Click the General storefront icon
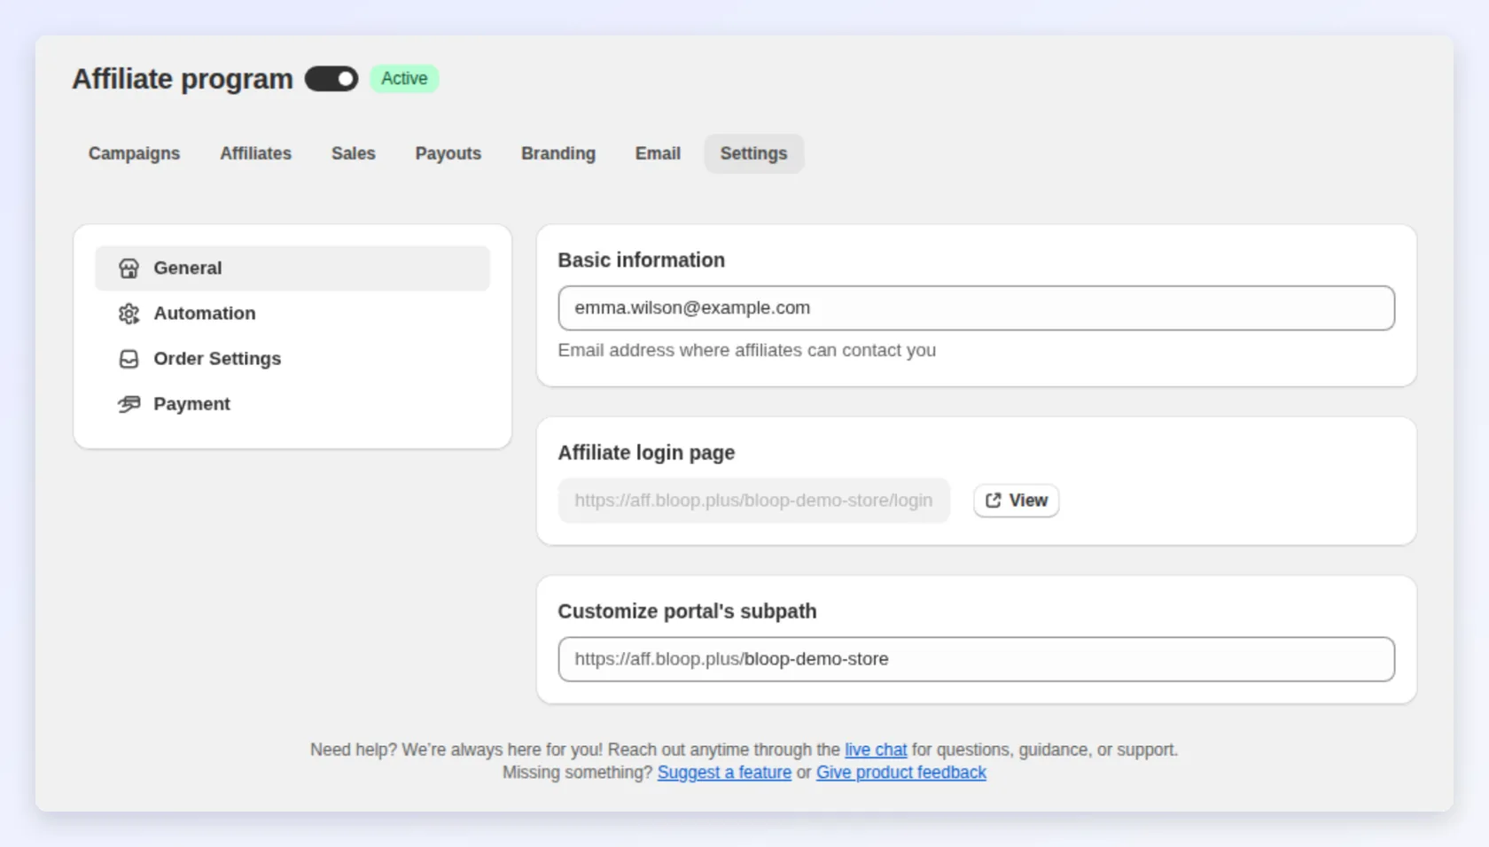The height and width of the screenshot is (847, 1489). click(x=129, y=268)
